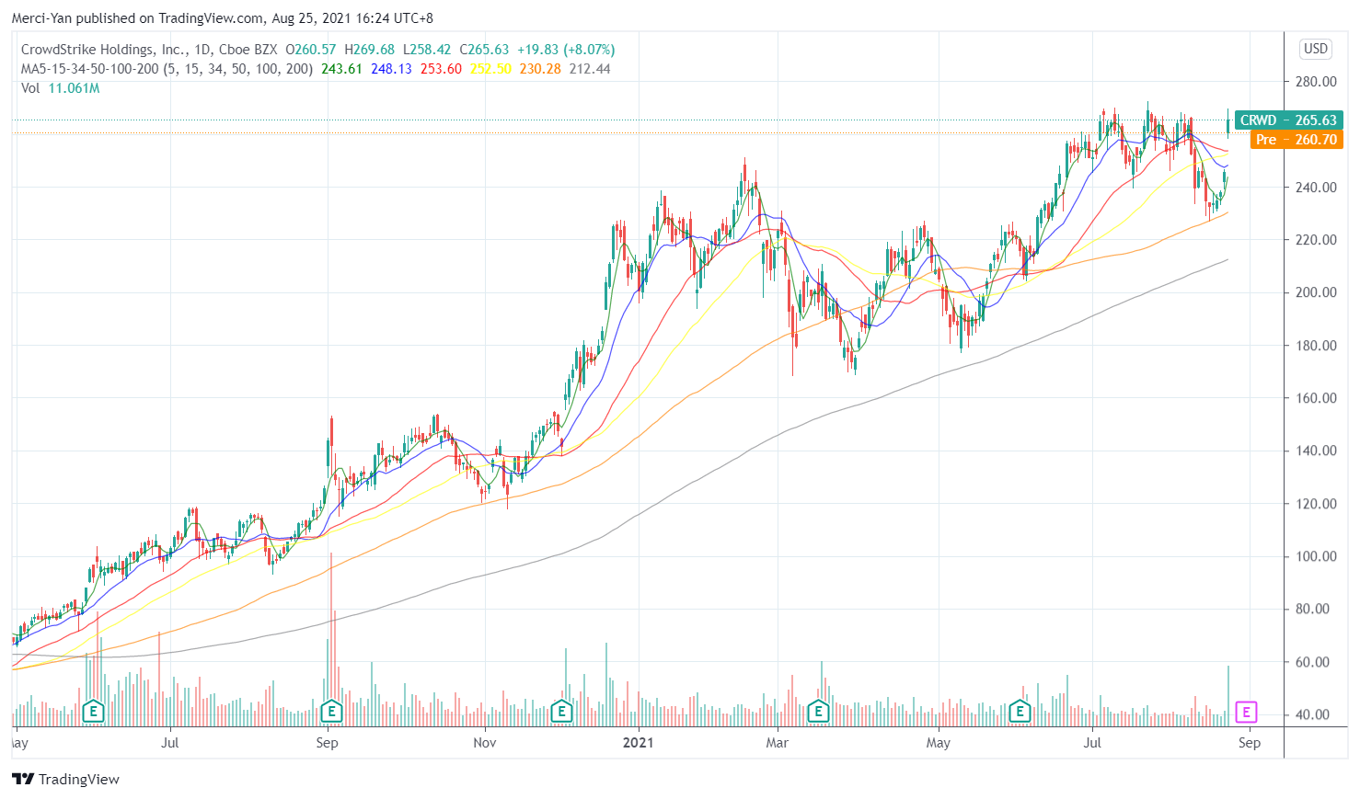Click the tallest red volume bar near Sep 2020

330,639
